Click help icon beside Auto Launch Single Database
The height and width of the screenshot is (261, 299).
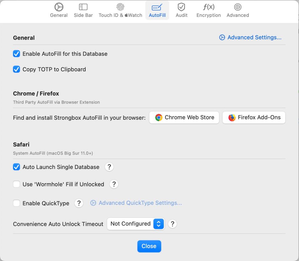coord(109,167)
